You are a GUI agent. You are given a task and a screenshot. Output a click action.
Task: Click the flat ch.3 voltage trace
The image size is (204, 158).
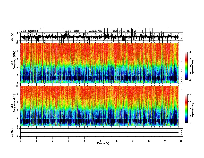point(99,132)
